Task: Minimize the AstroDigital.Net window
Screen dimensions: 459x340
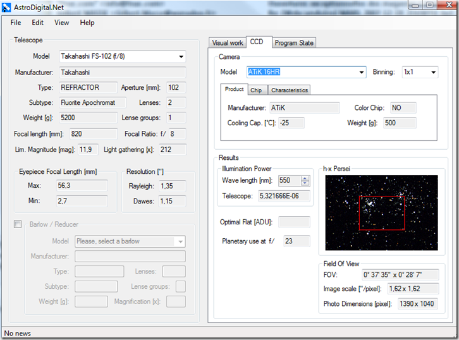Action: pyautogui.click(x=415, y=5)
